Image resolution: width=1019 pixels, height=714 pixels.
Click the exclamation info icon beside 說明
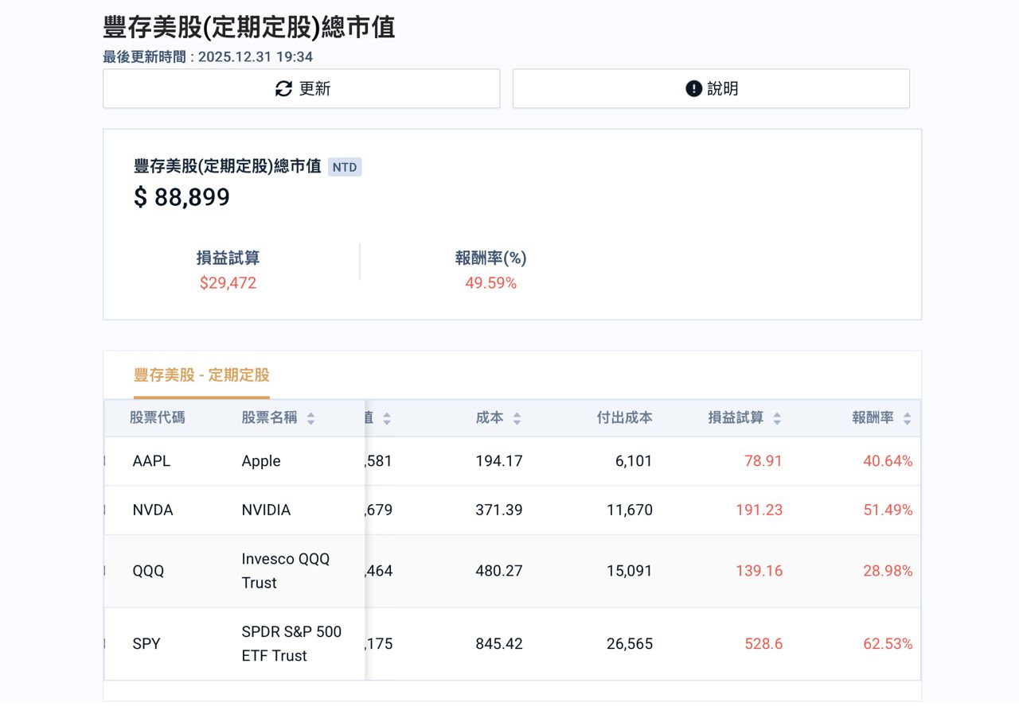click(693, 88)
